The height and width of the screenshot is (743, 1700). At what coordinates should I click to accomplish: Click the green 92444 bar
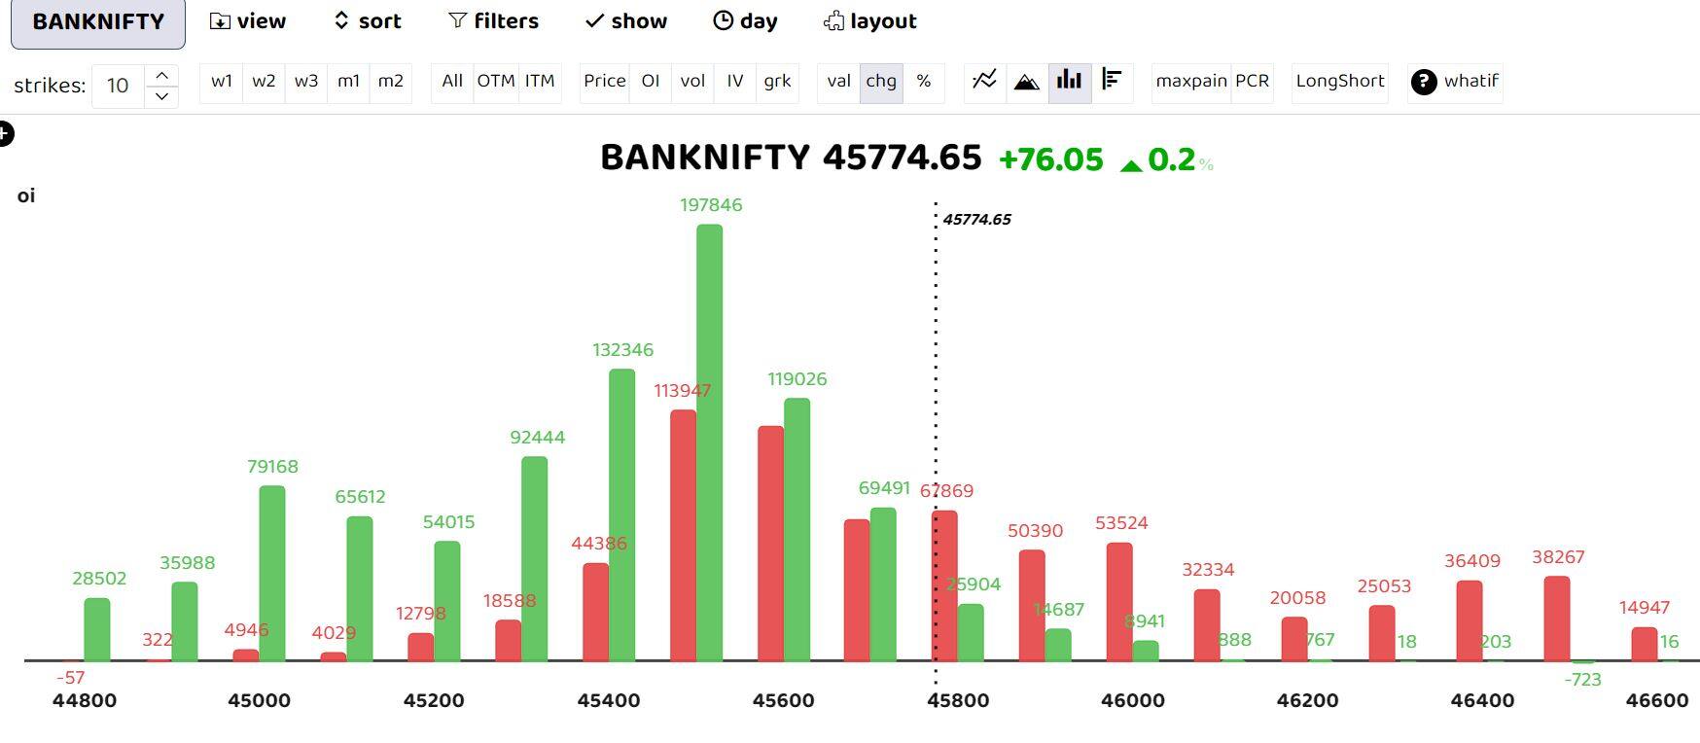pos(535,559)
